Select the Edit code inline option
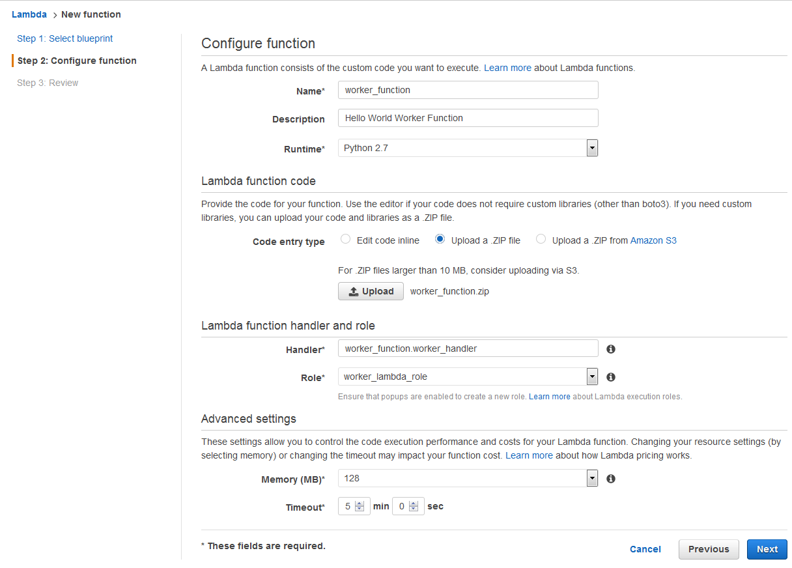The height and width of the screenshot is (568, 792). tap(346, 240)
